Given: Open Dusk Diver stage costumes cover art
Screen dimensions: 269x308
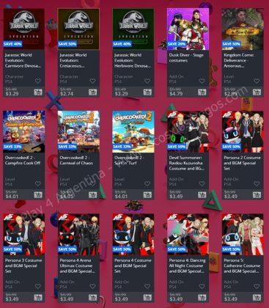Looking at the screenshot, I should 188,29.
